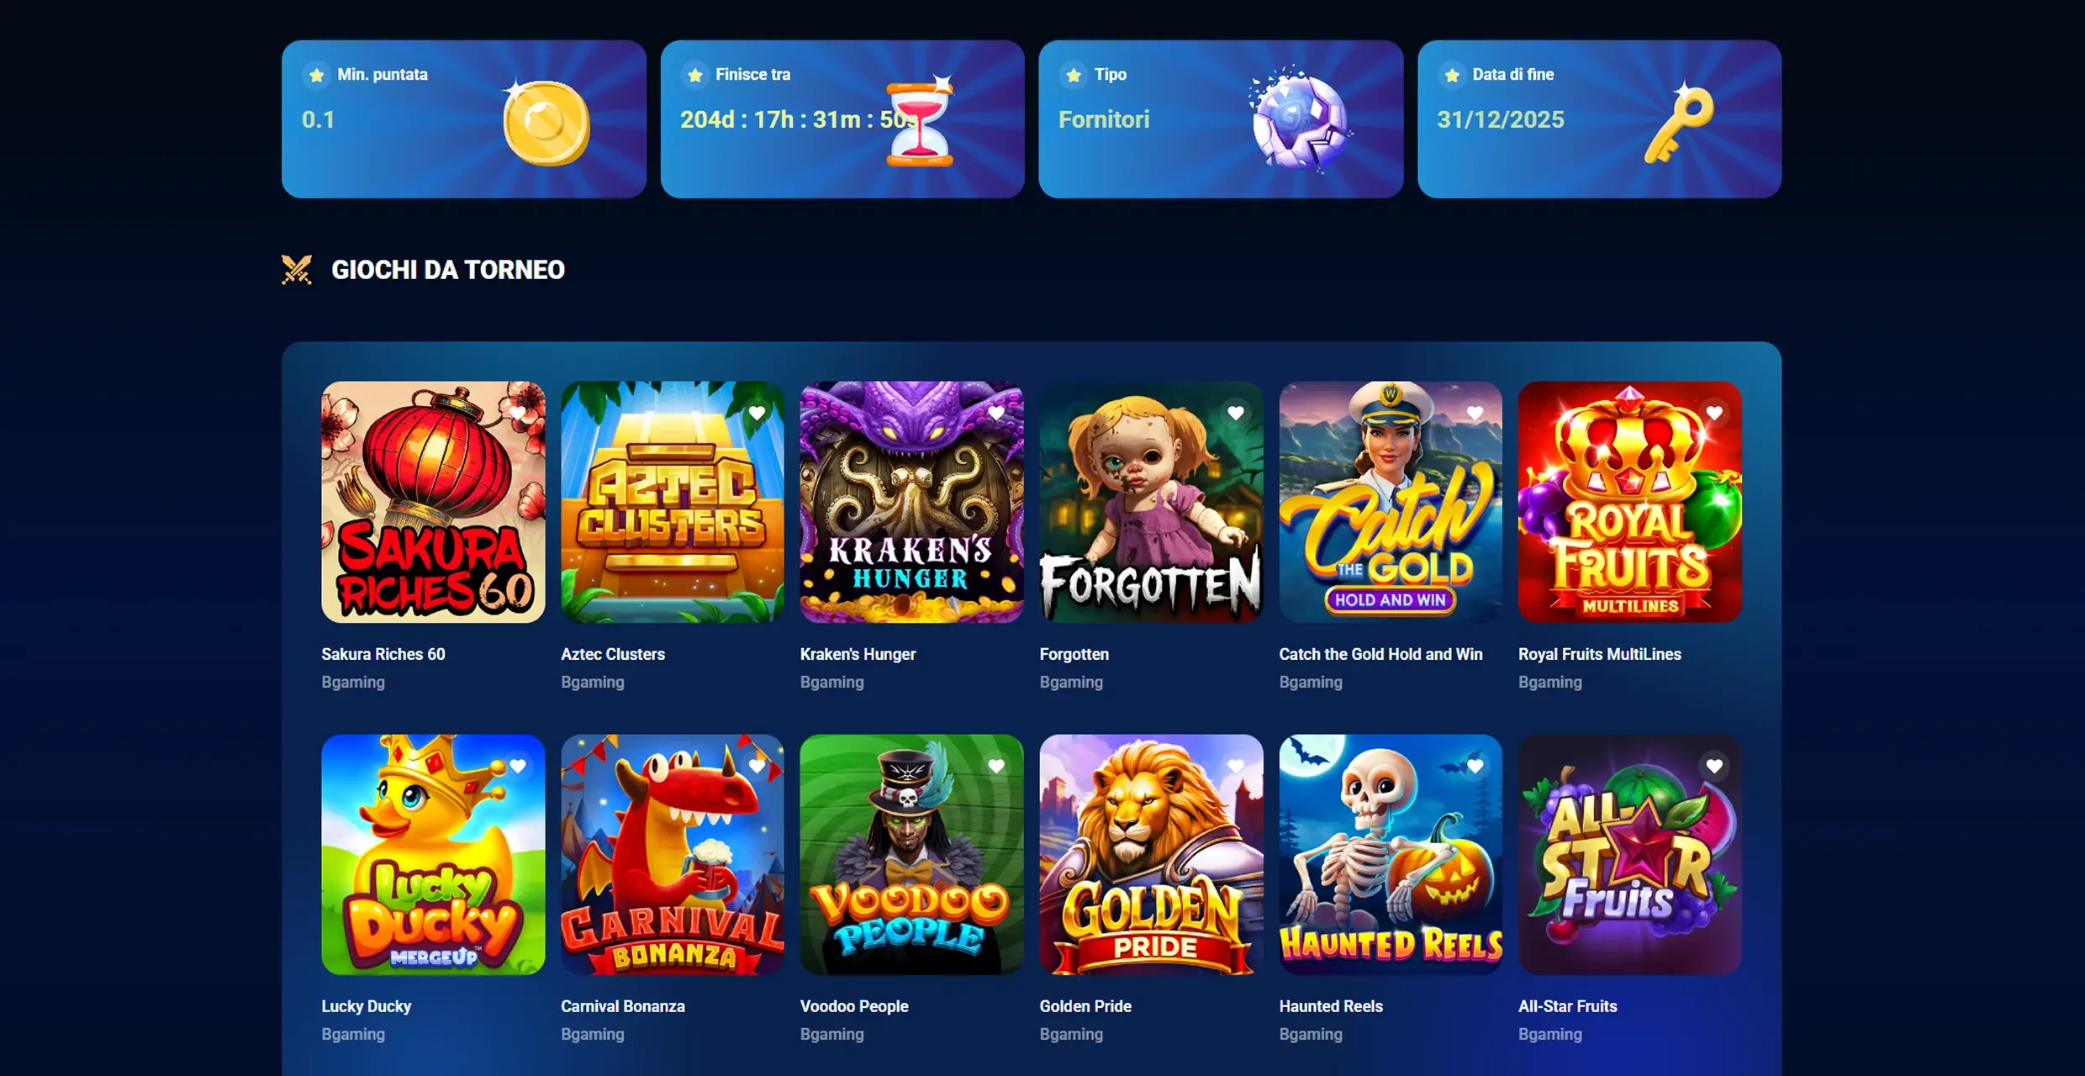
Task: Click heart icon on Lucky Ducky tile
Action: coord(518,766)
